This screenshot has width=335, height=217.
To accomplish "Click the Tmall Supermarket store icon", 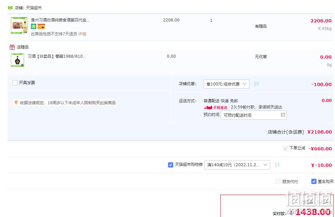I will tap(10, 8).
